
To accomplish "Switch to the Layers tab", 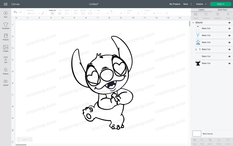I will coord(201,10).
